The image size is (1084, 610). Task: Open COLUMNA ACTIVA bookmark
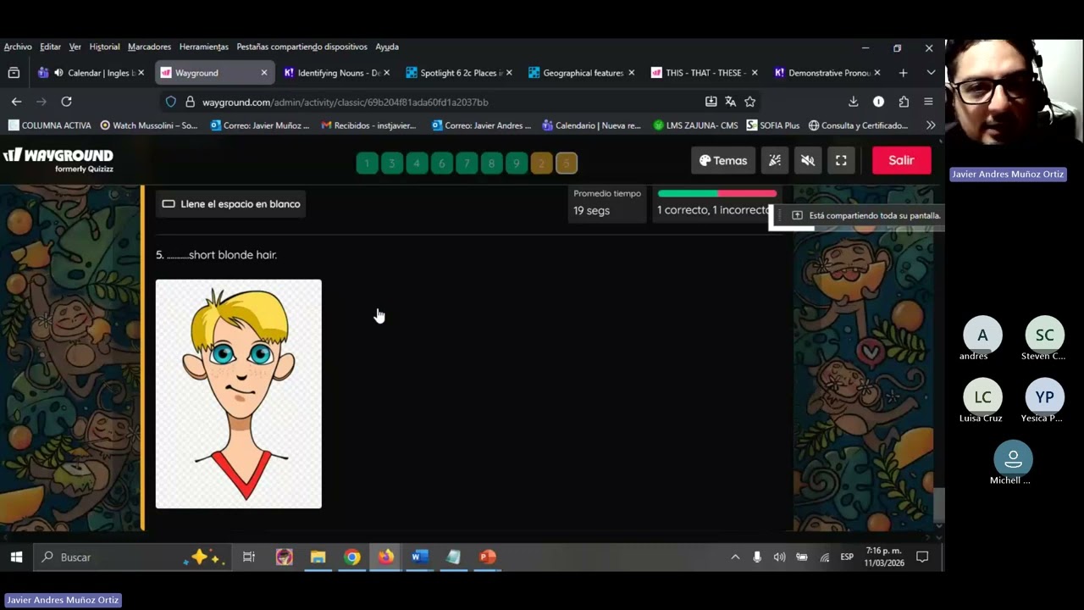[x=49, y=125]
